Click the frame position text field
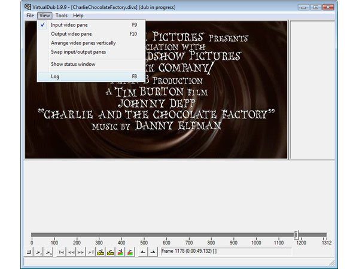The height and width of the screenshot is (269, 359). pos(226,252)
